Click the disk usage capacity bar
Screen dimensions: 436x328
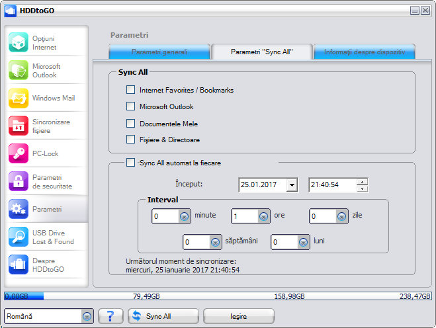[x=218, y=296]
